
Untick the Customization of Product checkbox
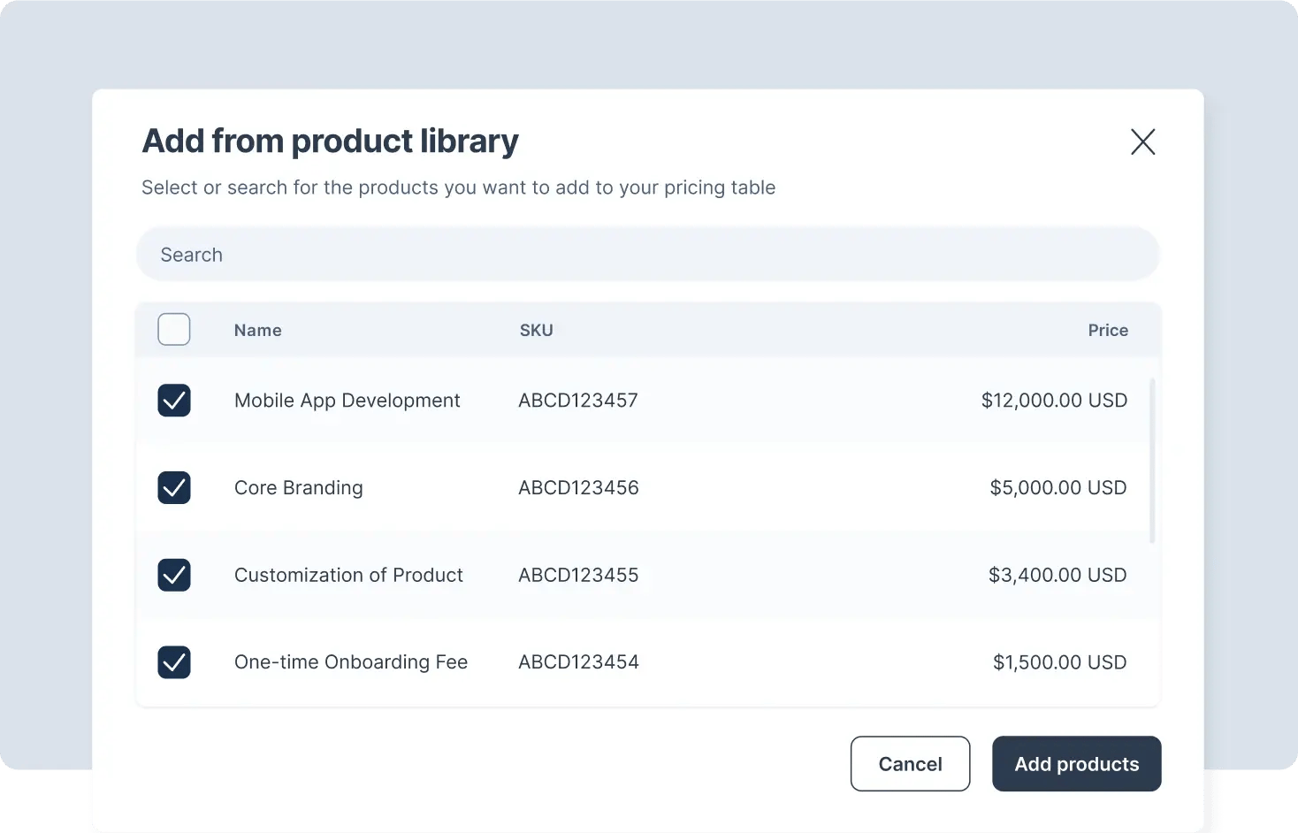coord(174,575)
